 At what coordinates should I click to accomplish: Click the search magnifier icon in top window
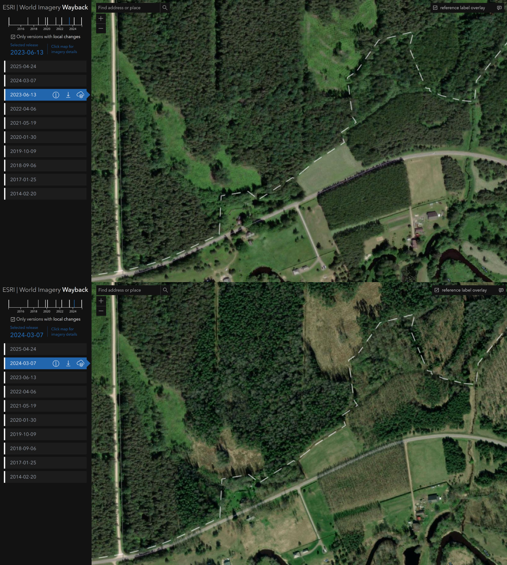click(x=165, y=8)
